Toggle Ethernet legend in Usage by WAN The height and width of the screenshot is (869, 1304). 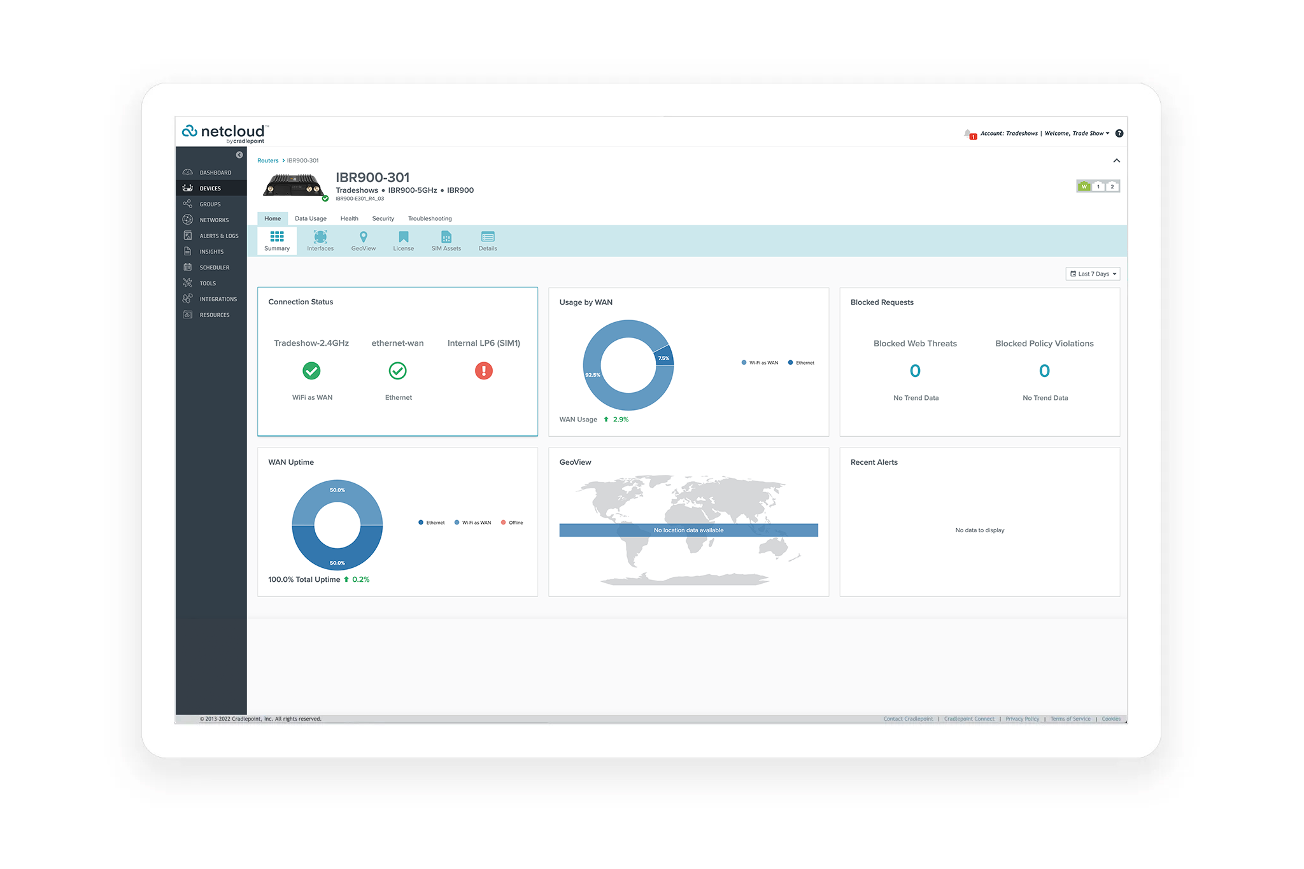(x=801, y=363)
